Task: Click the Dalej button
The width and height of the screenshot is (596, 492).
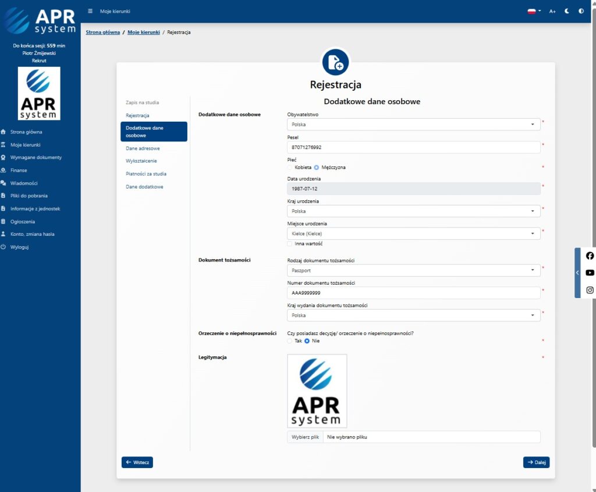Action: (536, 462)
